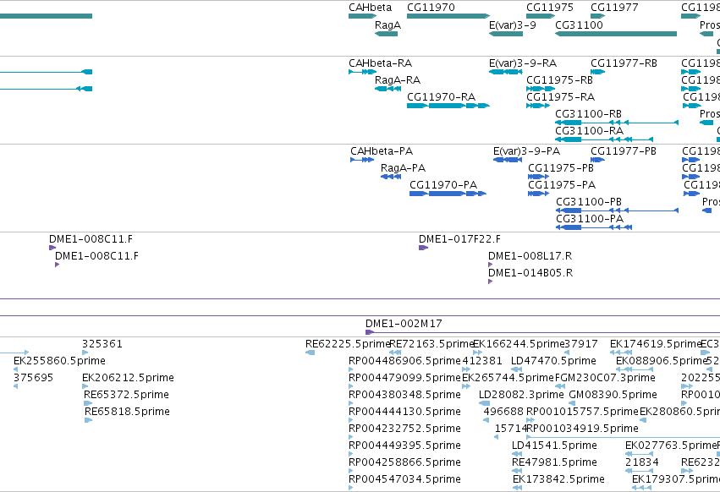Image resolution: width=720 pixels, height=492 pixels.
Task: Click the RE72163.5prime EST glyph
Action: click(395, 353)
